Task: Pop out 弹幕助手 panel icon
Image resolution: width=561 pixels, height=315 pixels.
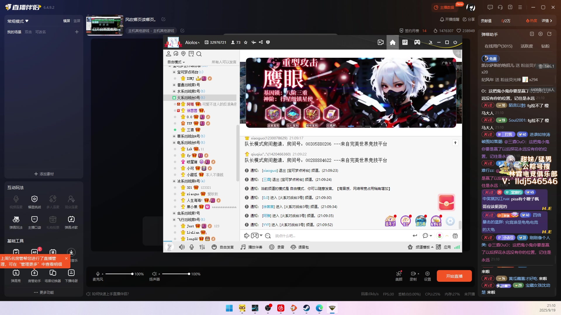Action: click(549, 34)
